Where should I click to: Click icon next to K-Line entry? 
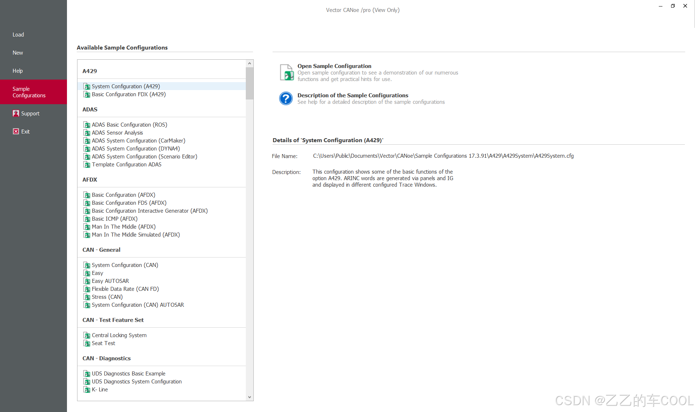pos(87,390)
